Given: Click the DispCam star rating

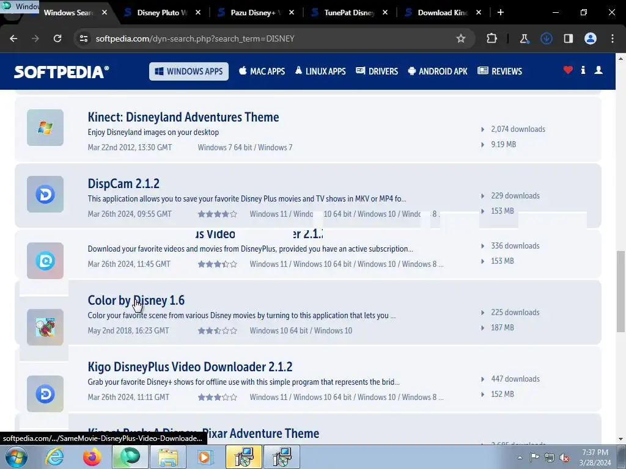Looking at the screenshot, I should pyautogui.click(x=217, y=214).
